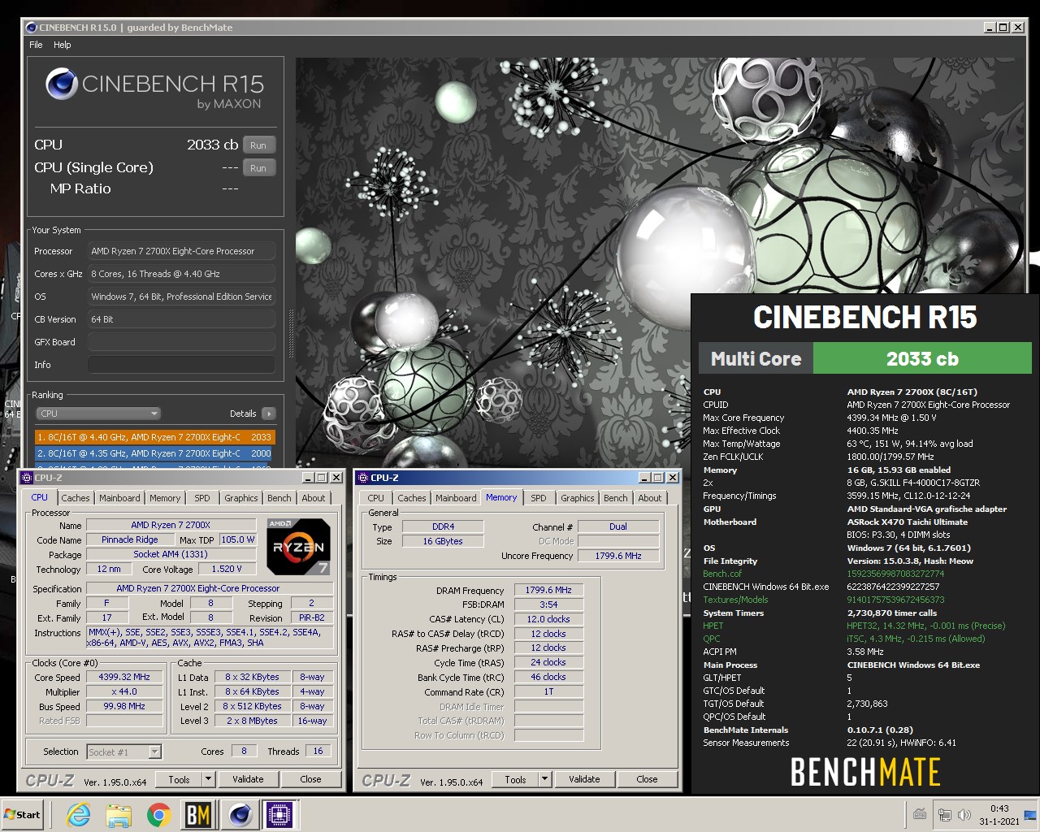The image size is (1040, 832).
Task: Switch to Mainboard tab in left CPU-Z
Action: tap(119, 498)
